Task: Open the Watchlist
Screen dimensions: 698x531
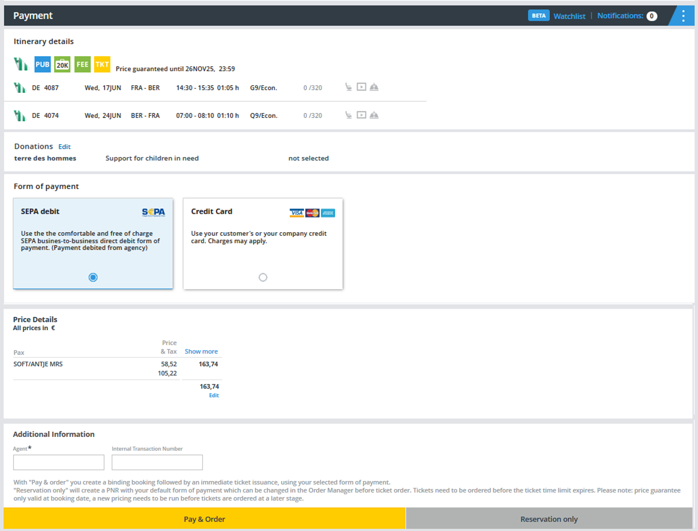Action: tap(569, 16)
